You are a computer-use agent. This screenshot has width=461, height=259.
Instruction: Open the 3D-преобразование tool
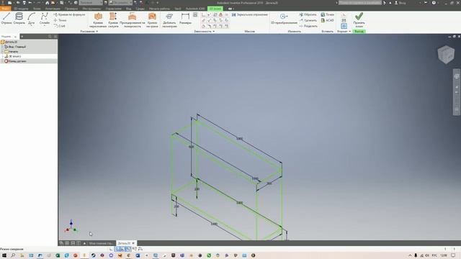coord(284,19)
